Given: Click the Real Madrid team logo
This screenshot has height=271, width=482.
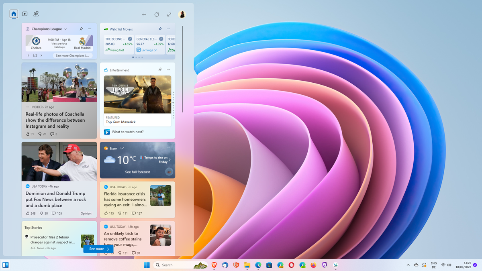Looking at the screenshot, I should [x=82, y=41].
